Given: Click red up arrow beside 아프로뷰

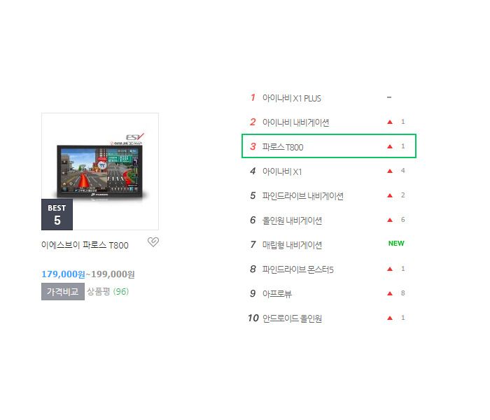Looking at the screenshot, I should click(x=390, y=293).
